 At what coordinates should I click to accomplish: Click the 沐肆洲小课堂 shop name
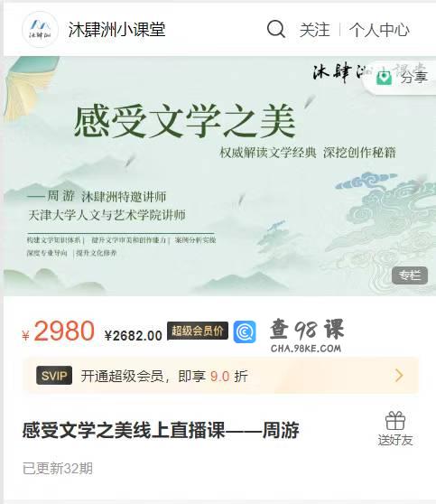click(x=117, y=30)
